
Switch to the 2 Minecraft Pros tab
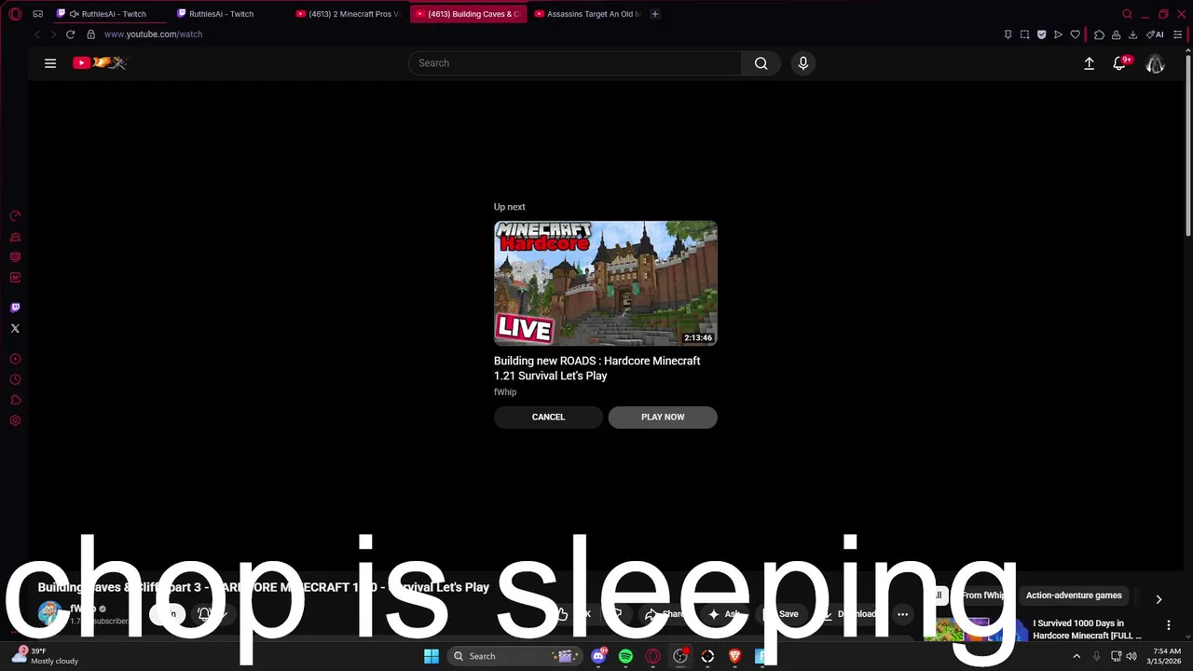[x=348, y=14]
